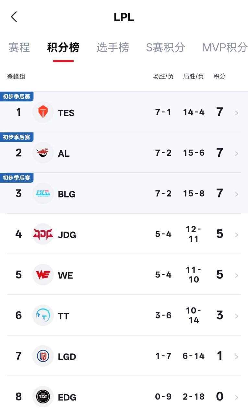
Task: Open the TES team logo
Action: (x=43, y=112)
